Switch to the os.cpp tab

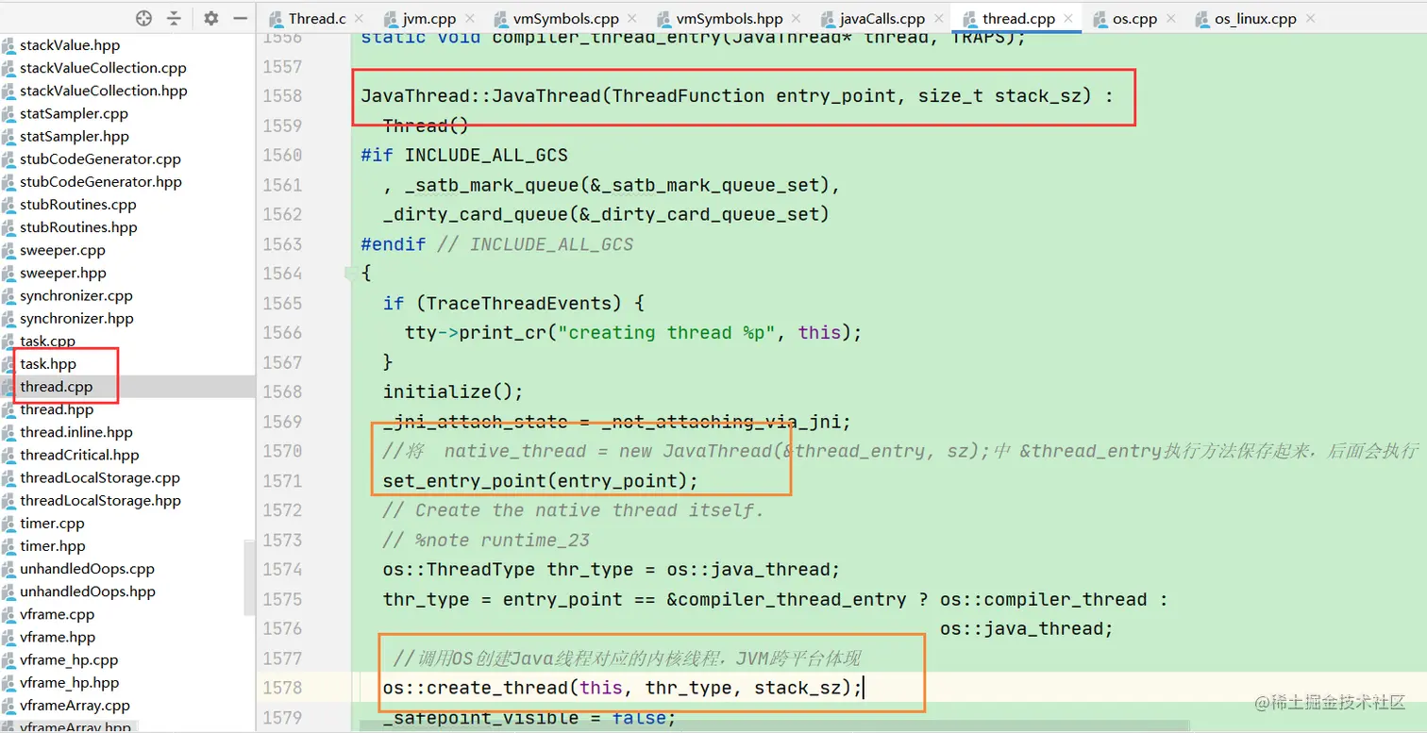click(1134, 18)
